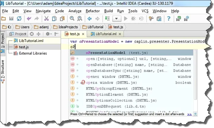The height and width of the screenshot is (128, 214).
Task: Open the Build menu
Action: click(109, 11)
